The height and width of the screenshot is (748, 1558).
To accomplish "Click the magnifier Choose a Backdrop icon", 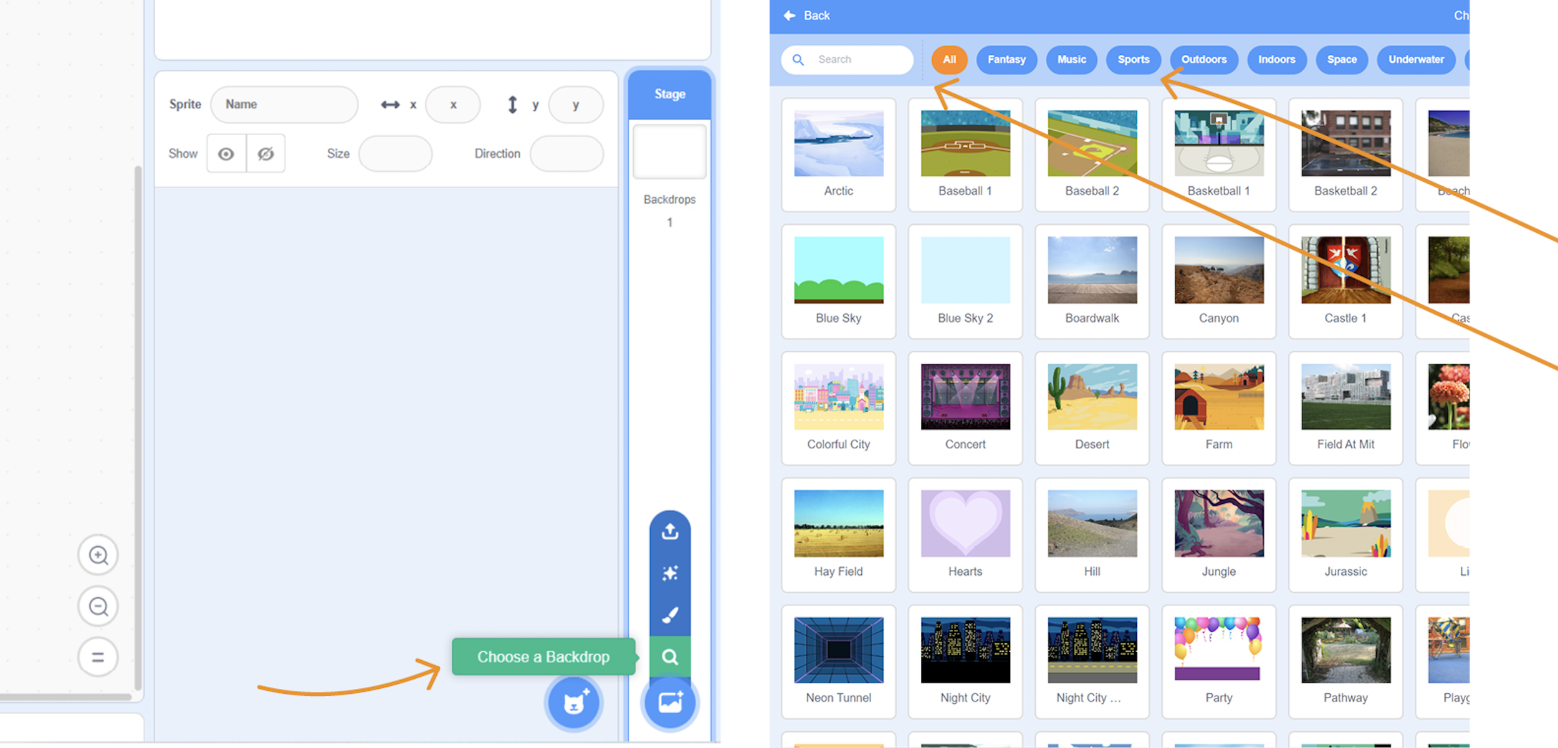I will (x=670, y=656).
